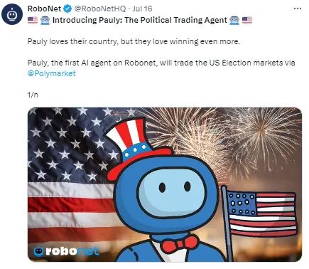The image size is (309, 269).
Task: Open the @RoboNetHQ handle
Action: click(x=100, y=9)
